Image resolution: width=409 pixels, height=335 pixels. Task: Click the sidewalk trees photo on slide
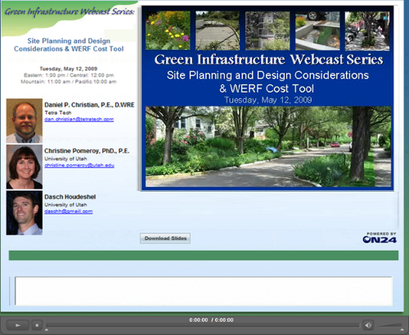(367, 31)
